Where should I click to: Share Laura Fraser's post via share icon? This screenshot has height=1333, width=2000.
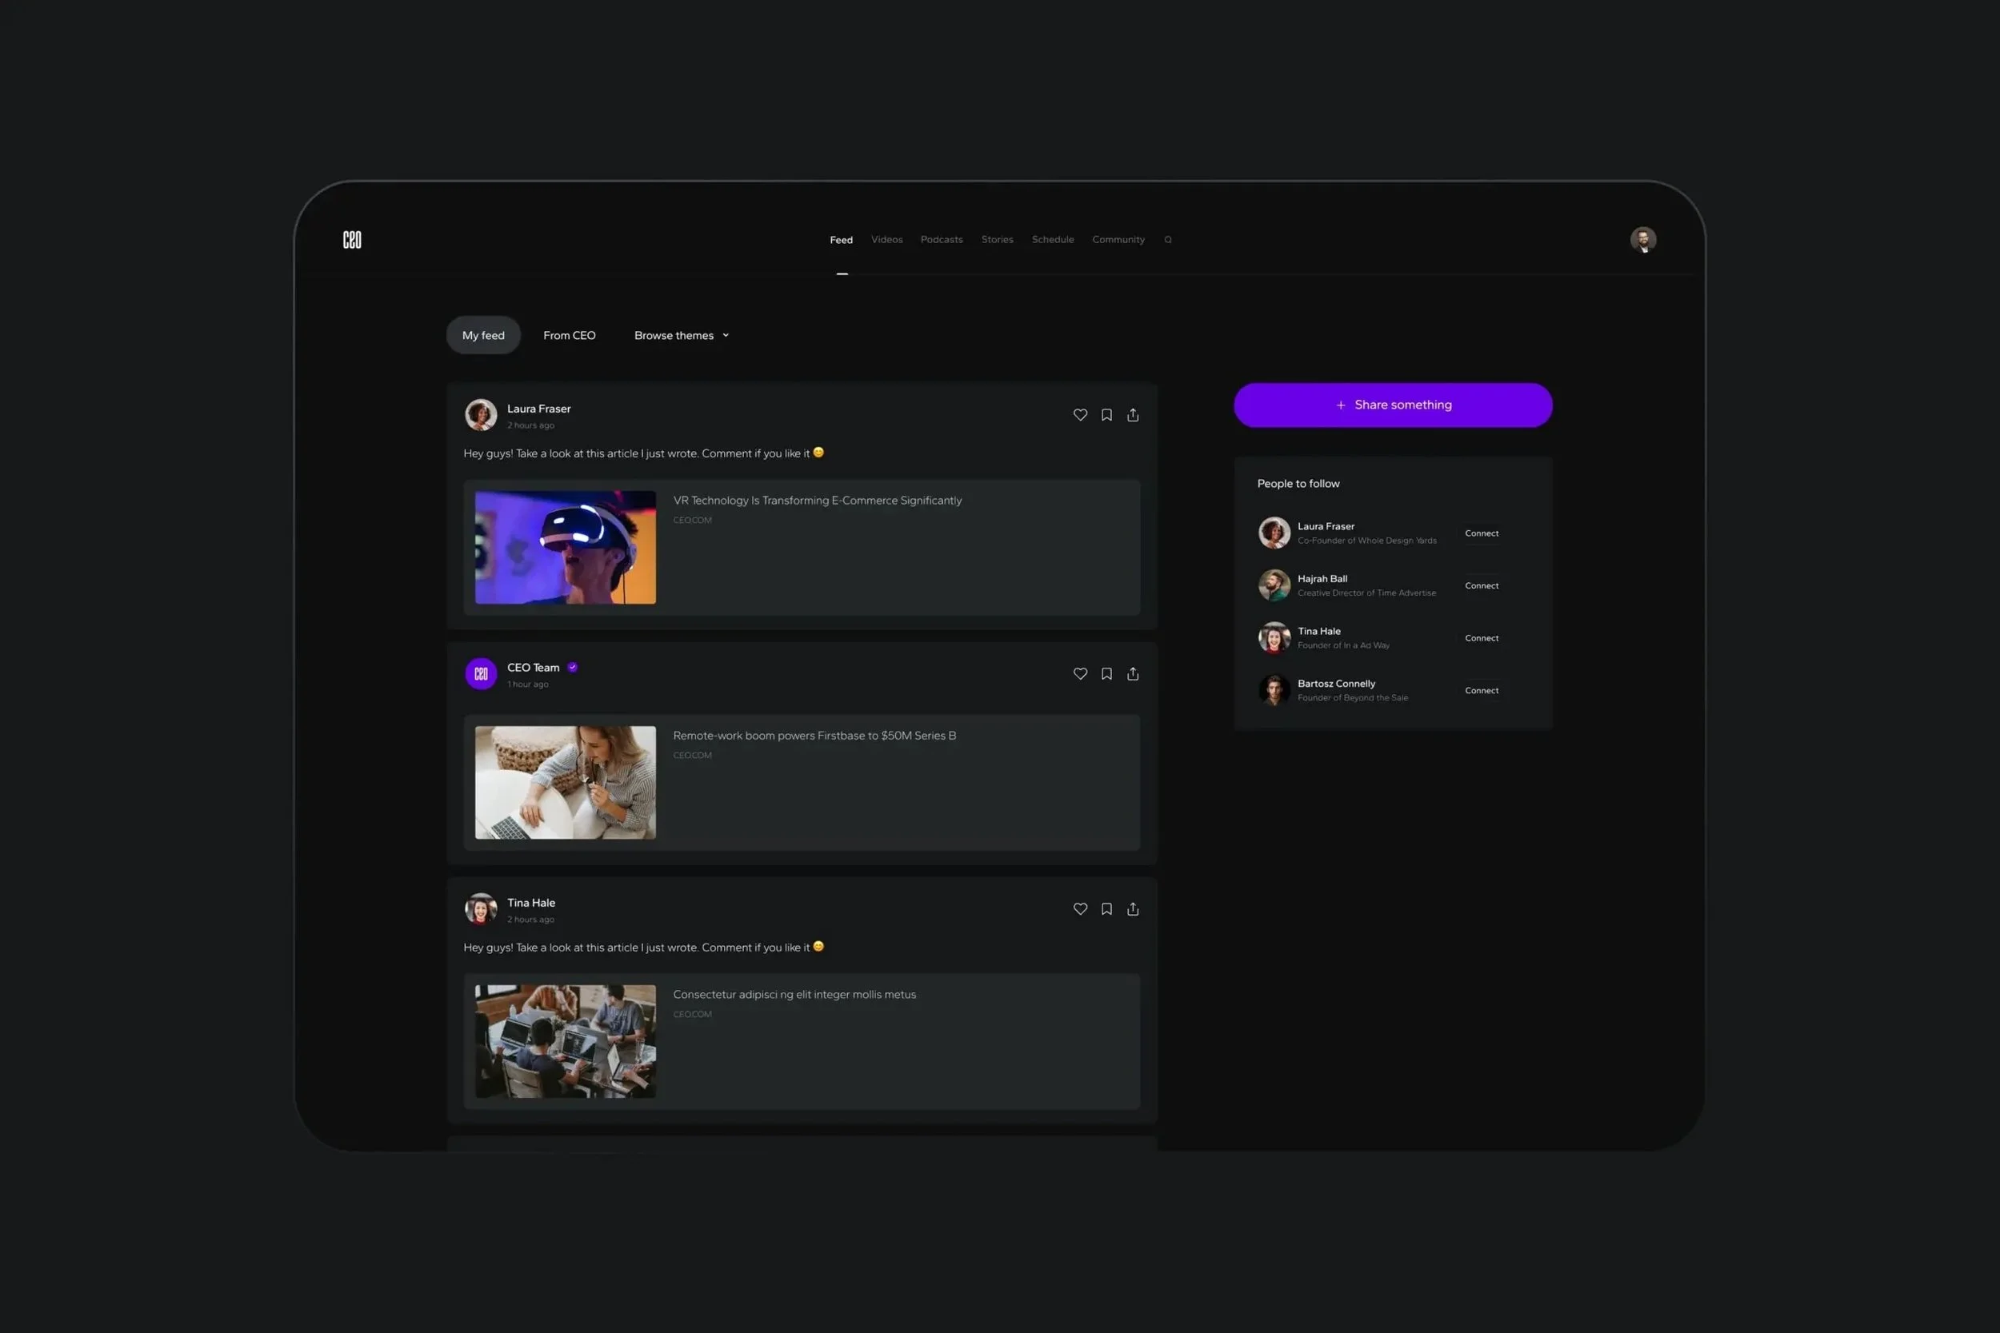1133,415
